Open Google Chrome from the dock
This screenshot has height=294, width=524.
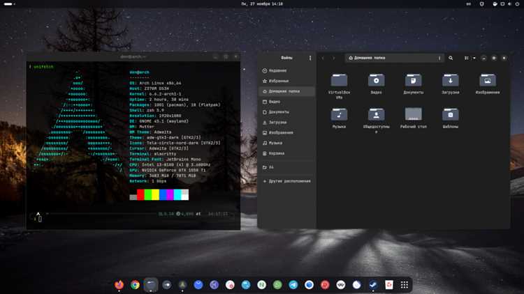pyautogui.click(x=135, y=285)
